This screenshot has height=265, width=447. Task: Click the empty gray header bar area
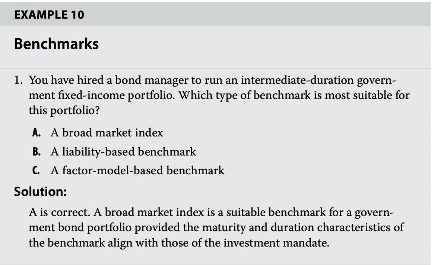pyautogui.click(x=257, y=15)
